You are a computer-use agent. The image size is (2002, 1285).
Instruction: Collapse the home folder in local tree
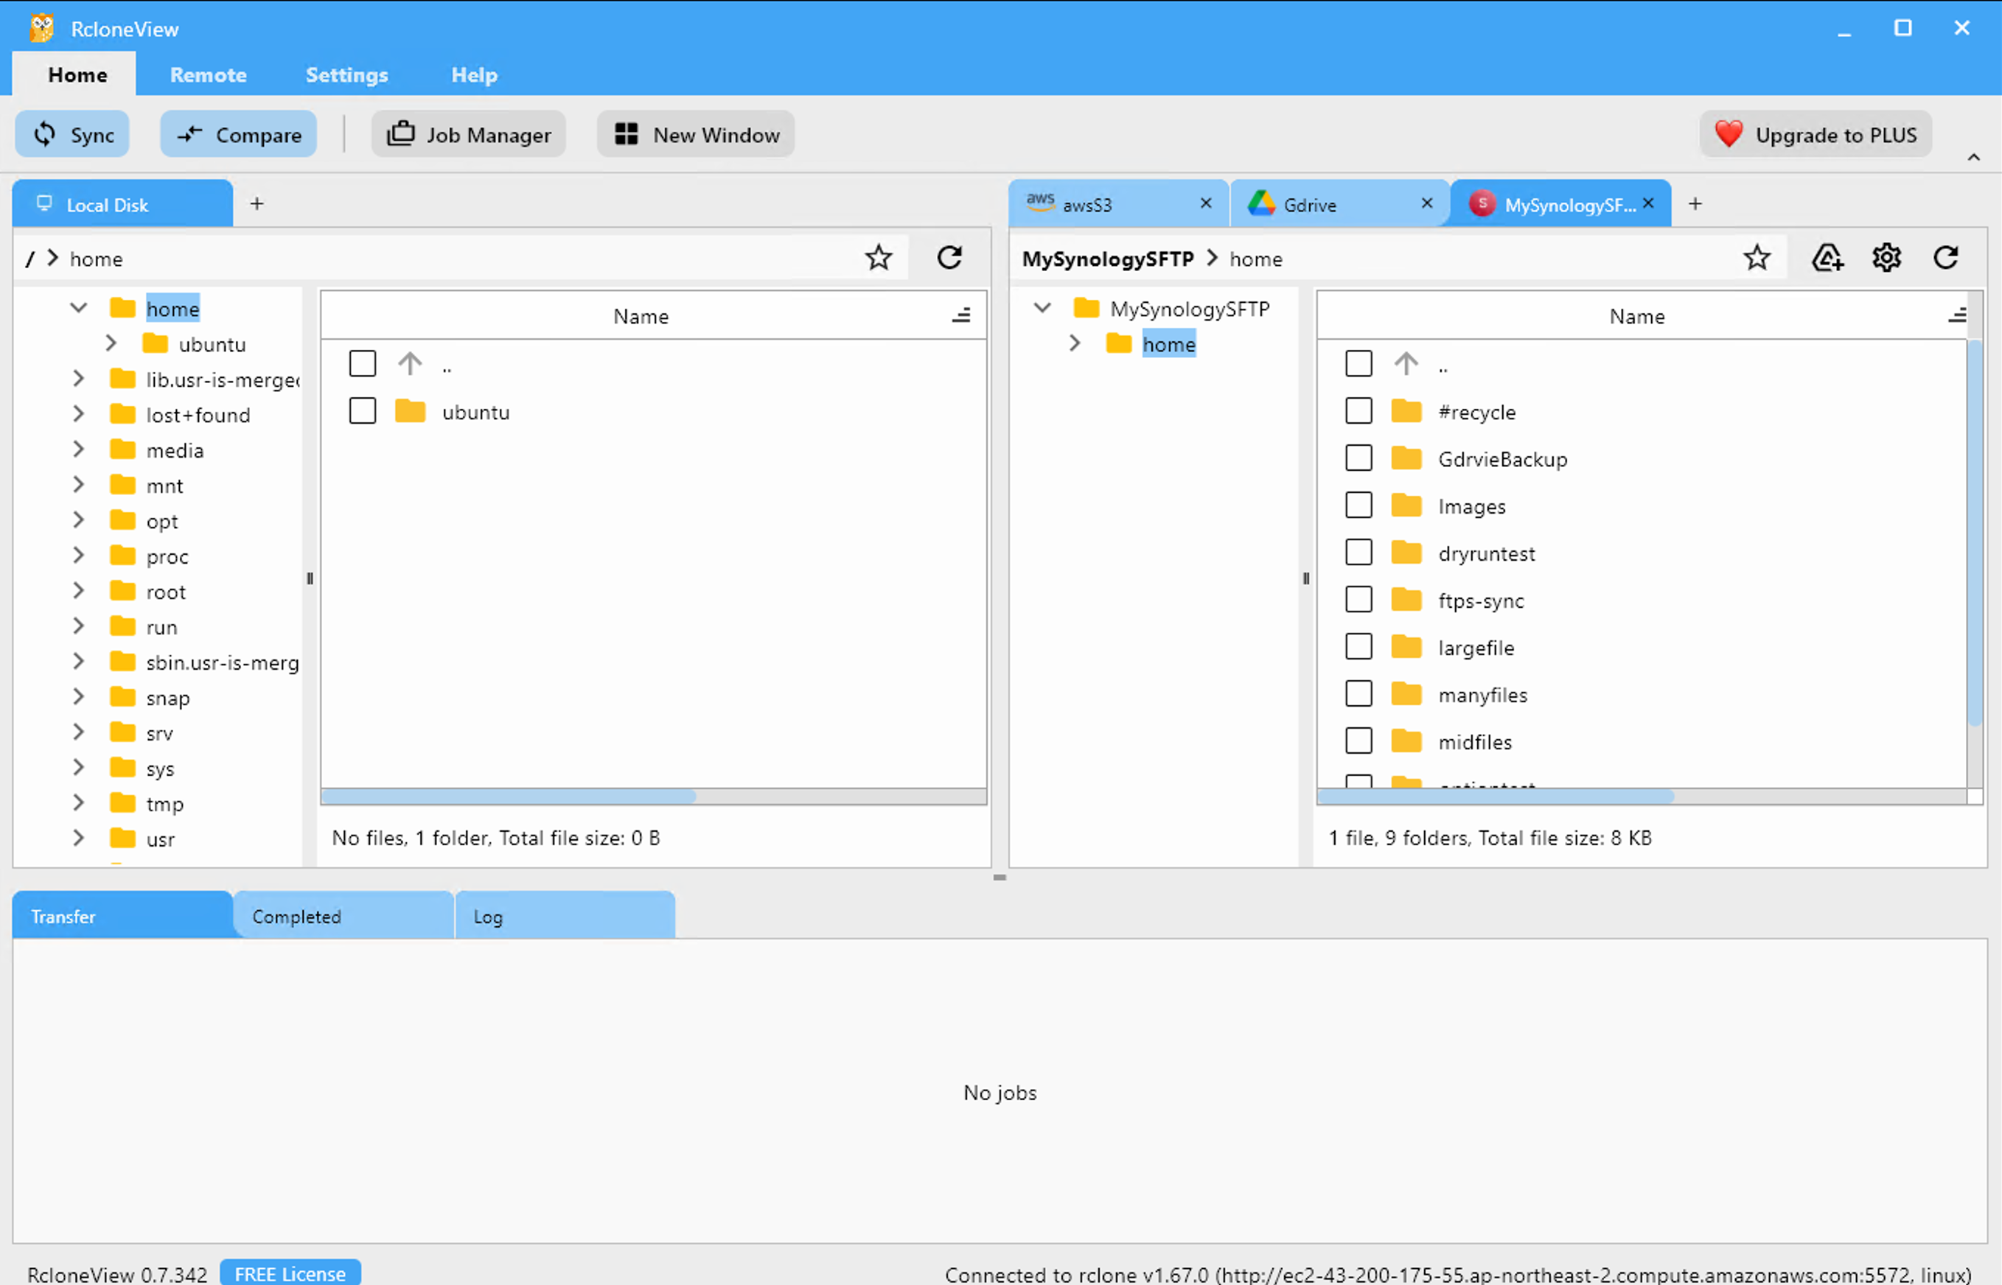tap(77, 307)
